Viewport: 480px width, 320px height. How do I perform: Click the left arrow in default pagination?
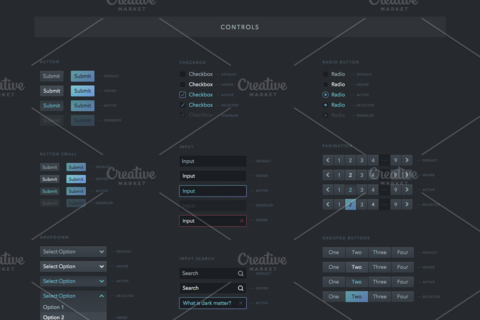tap(328, 160)
